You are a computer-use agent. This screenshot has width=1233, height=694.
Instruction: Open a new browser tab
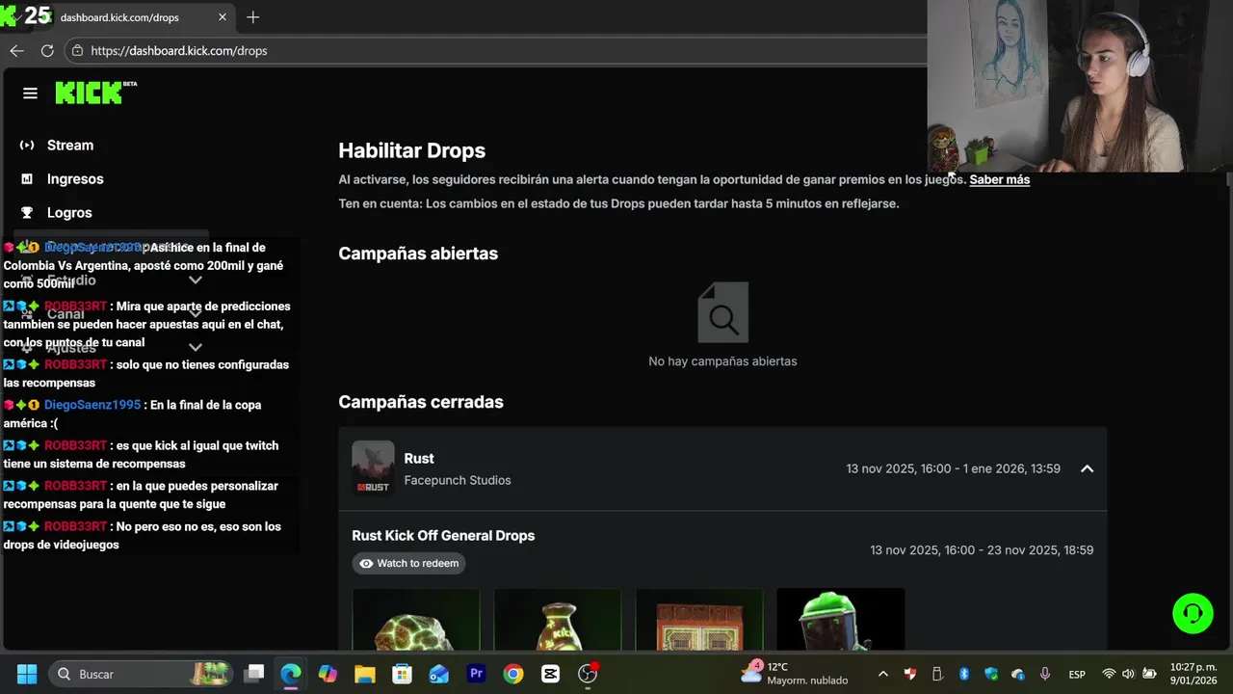(252, 17)
